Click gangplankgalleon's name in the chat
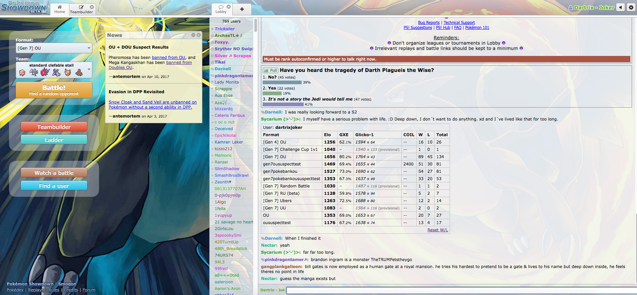637x295 pixels. point(282,267)
